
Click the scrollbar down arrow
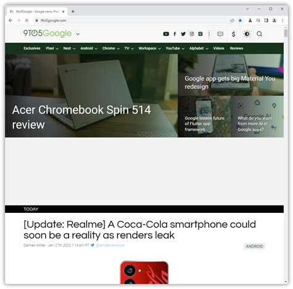286,282
